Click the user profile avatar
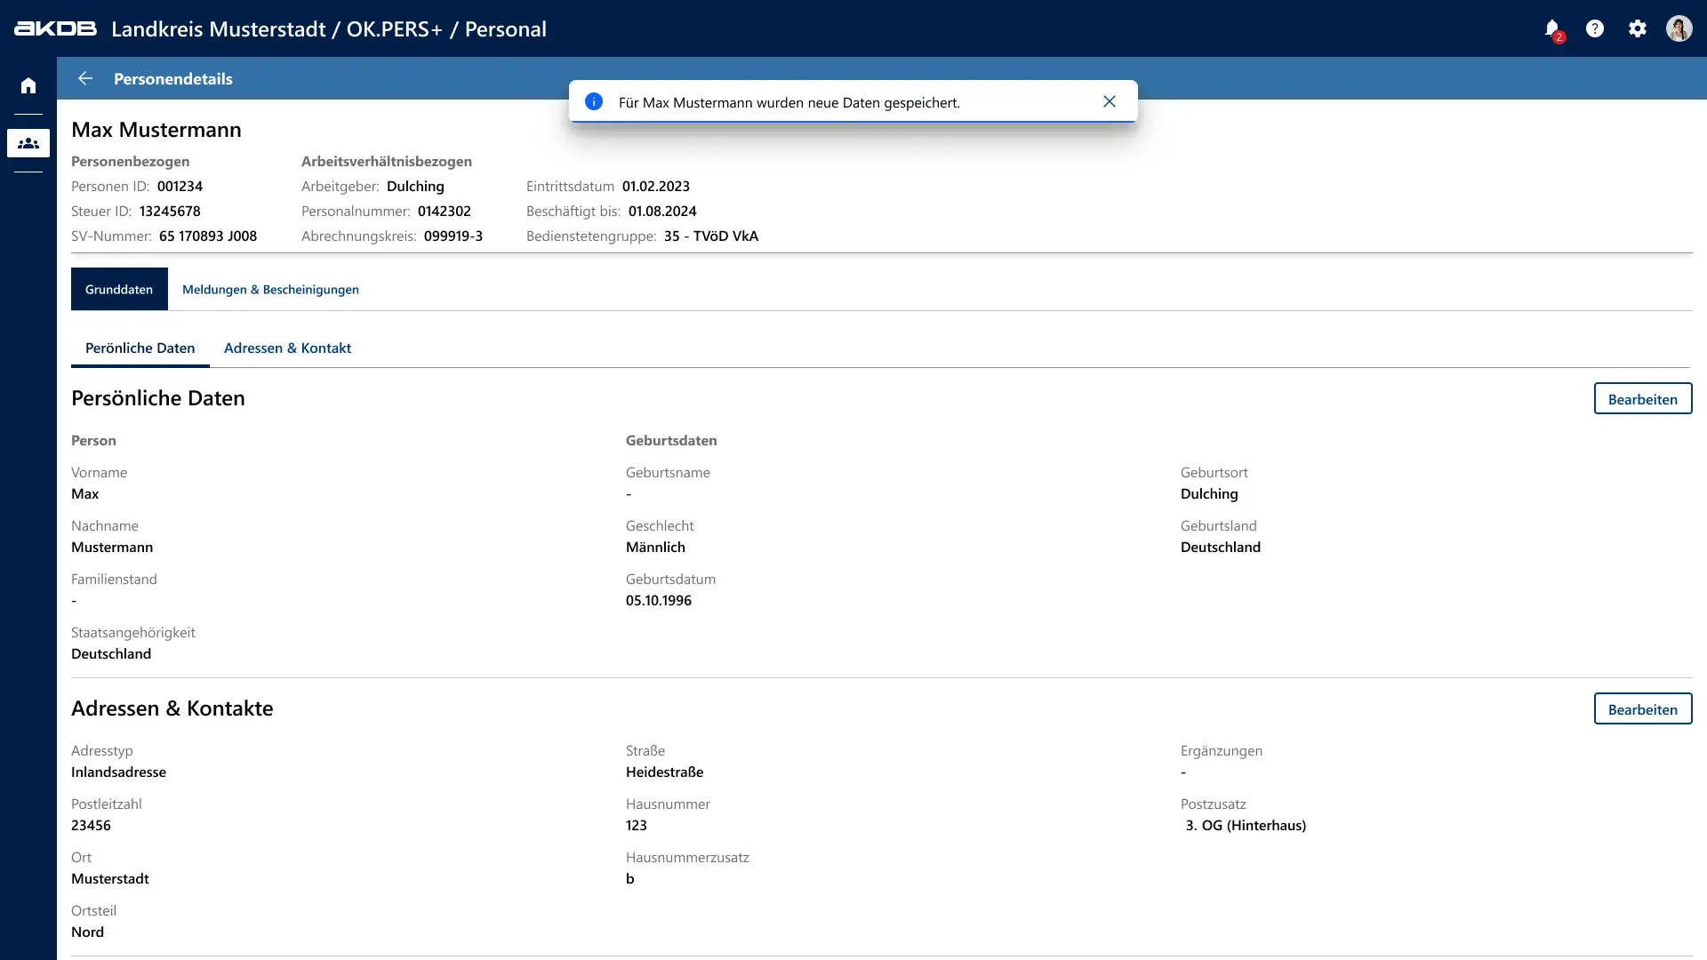This screenshot has height=960, width=1707. pos(1679,28)
